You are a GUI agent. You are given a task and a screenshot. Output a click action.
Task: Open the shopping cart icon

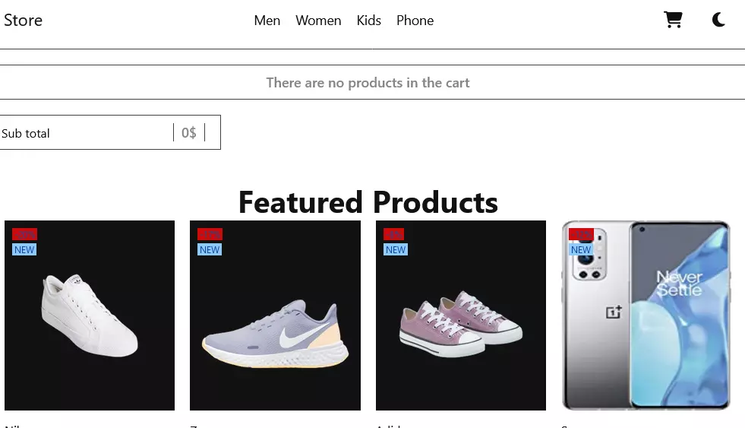pos(673,20)
